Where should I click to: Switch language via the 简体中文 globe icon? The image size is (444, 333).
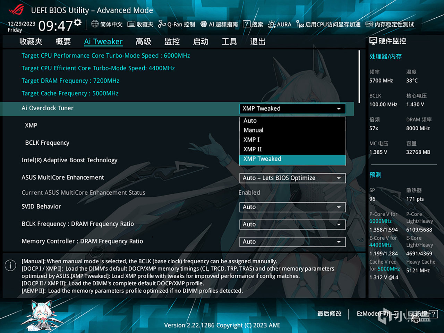tap(108, 24)
